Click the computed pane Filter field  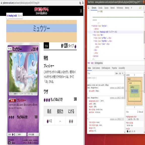click(131, 112)
